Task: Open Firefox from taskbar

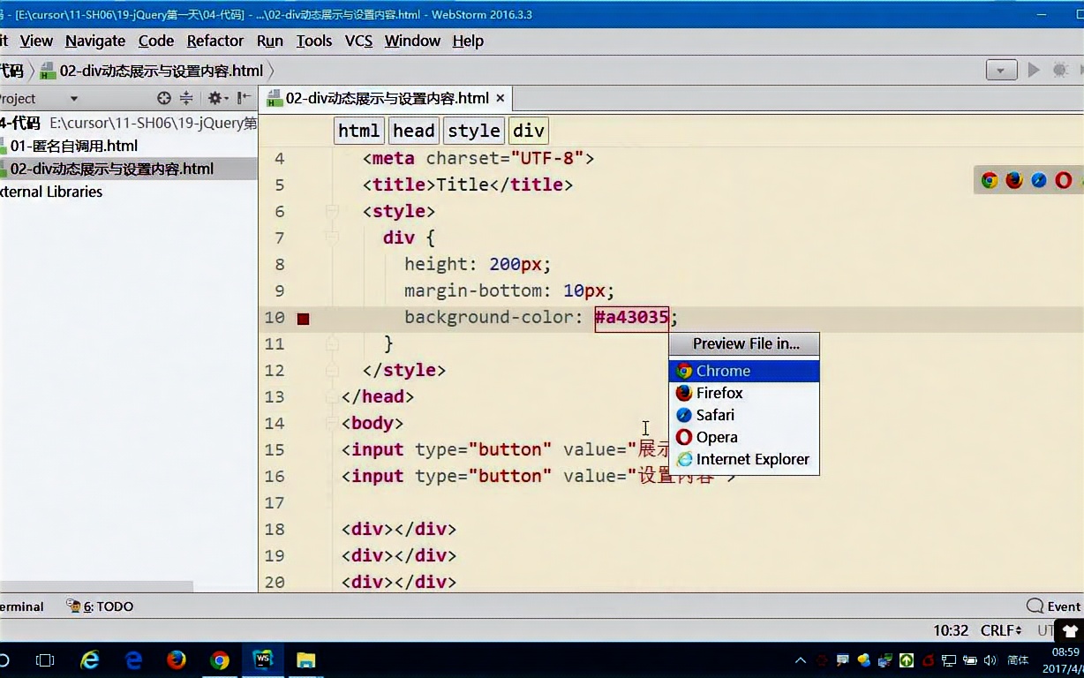Action: tap(177, 659)
